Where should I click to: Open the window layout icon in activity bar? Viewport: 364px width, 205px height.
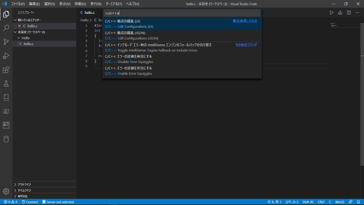coord(6,125)
